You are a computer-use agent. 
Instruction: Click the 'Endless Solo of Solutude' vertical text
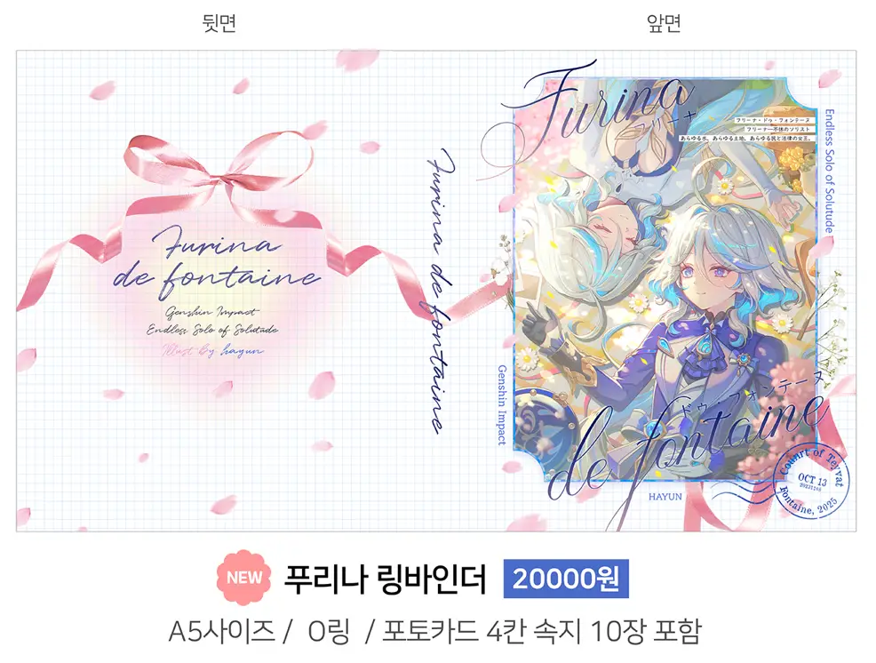coord(829,171)
